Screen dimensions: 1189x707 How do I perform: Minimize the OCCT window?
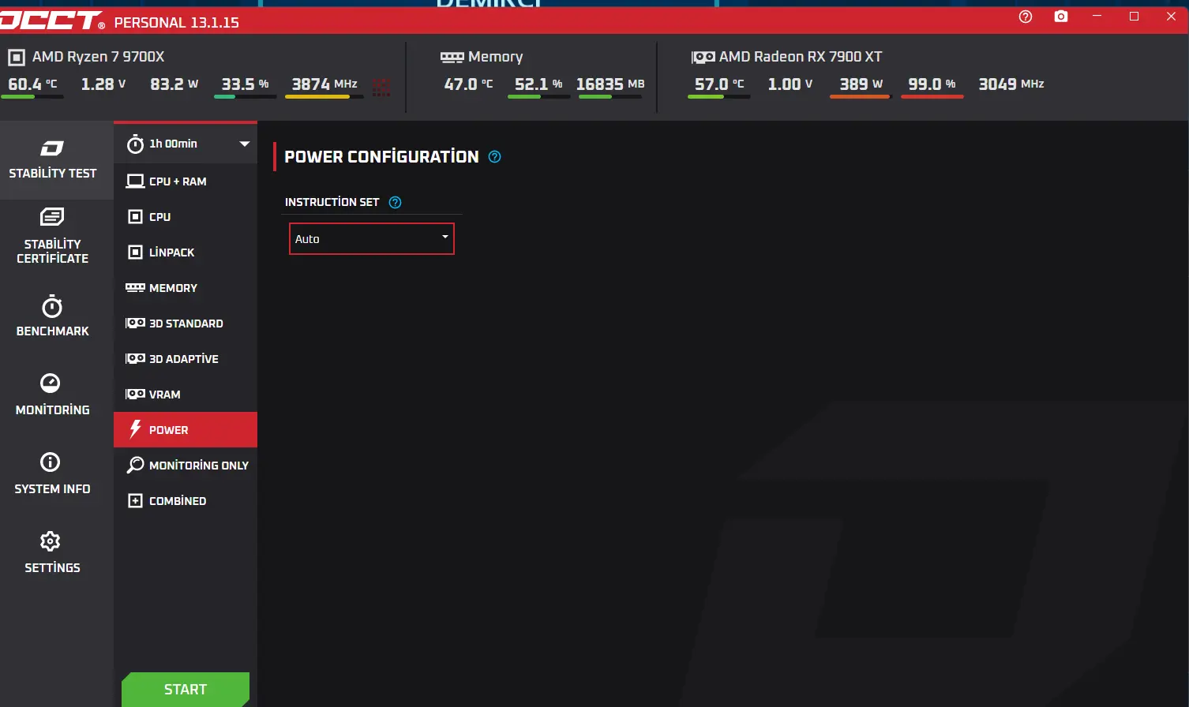pyautogui.click(x=1097, y=17)
